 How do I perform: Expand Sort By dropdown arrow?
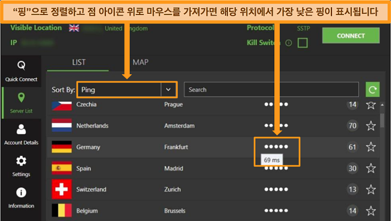pyautogui.click(x=168, y=90)
